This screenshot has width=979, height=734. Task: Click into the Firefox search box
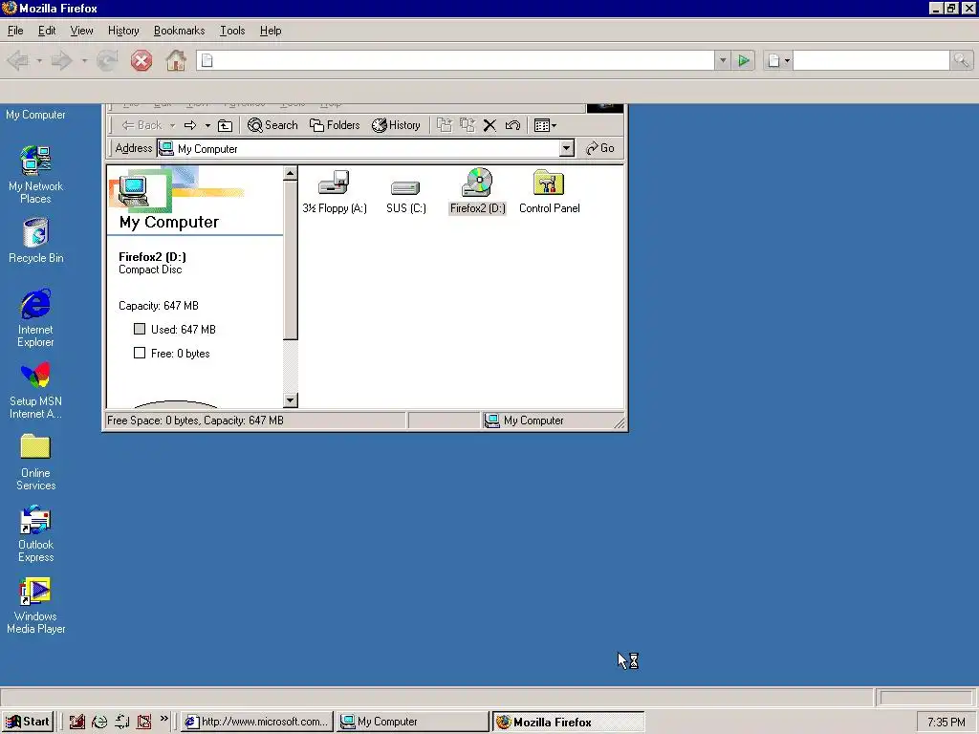871,60
